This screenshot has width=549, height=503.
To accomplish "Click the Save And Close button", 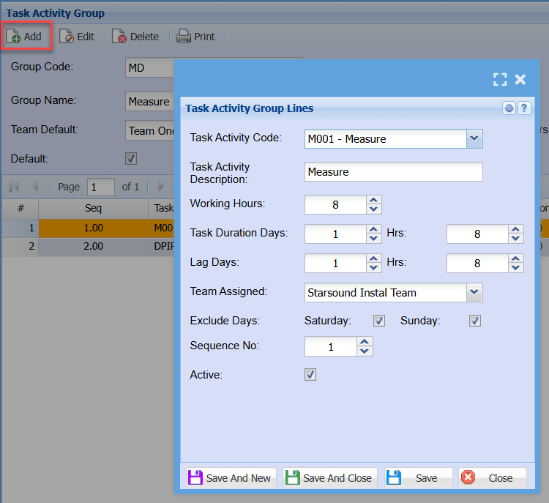I will 329,478.
